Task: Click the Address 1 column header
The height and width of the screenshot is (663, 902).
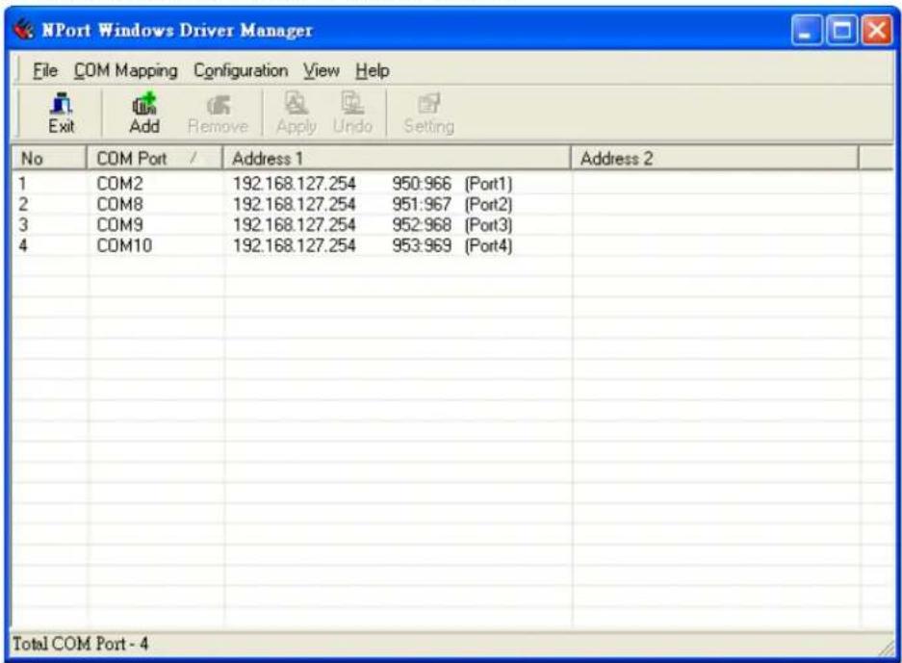Action: pyautogui.click(x=396, y=158)
